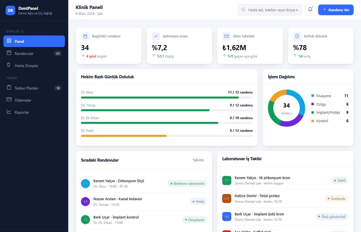This screenshot has height=232, width=361.
Task: Click the Kontrol orange legend swatch
Action: (312, 121)
